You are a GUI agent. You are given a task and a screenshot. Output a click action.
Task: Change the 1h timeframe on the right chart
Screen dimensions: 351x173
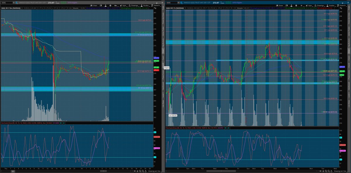coord(302,6)
